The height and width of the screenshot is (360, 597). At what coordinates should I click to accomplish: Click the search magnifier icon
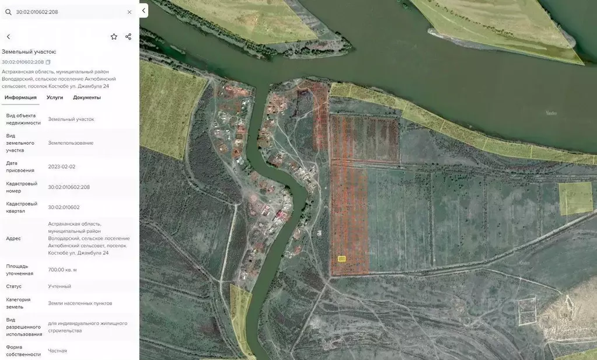point(8,12)
